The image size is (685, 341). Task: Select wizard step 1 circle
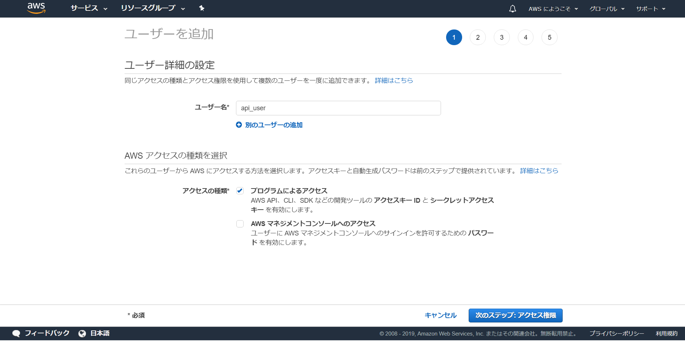point(454,37)
